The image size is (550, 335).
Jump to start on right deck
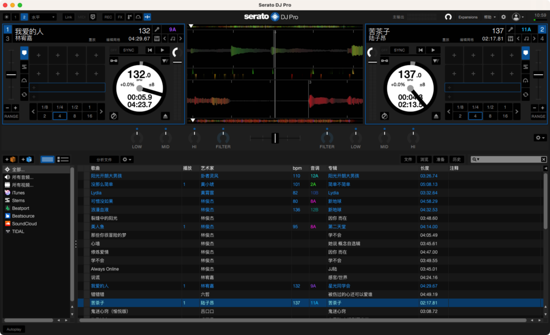coord(420,50)
